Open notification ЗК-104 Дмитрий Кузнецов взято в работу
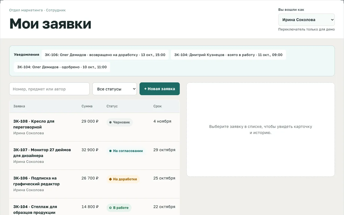Screen dimensions: 344x215 coord(228,55)
